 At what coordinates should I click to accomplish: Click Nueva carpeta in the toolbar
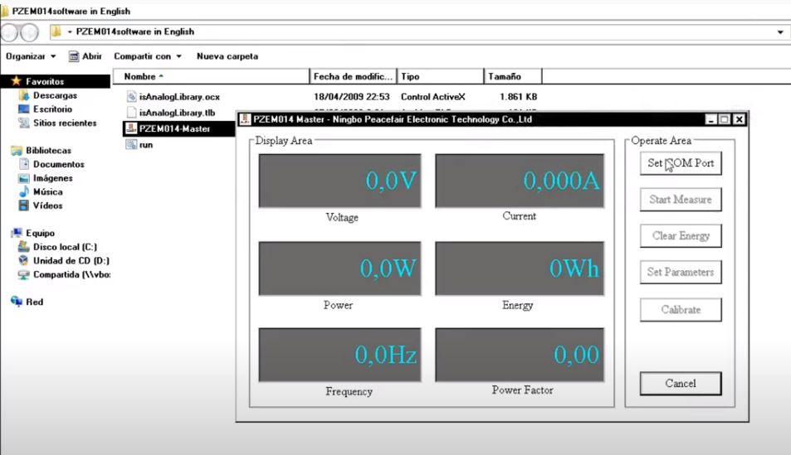point(227,56)
